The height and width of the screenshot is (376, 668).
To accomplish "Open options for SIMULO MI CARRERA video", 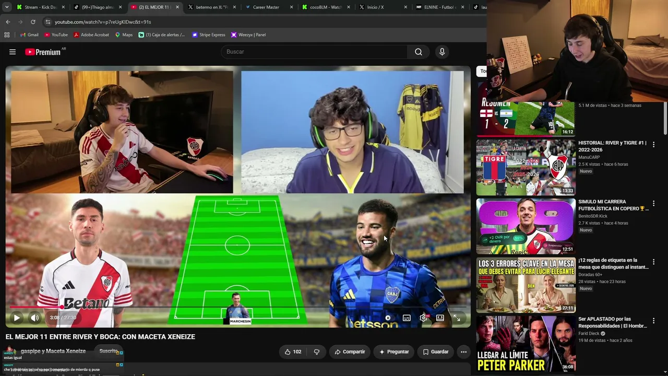I will tap(653, 203).
